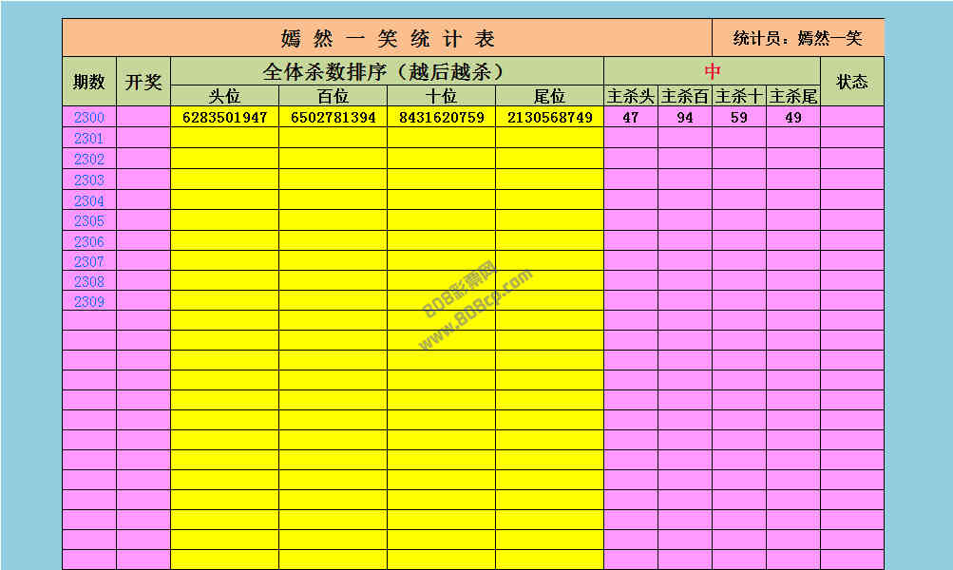Click the 状态 column header
Image resolution: width=953 pixels, height=570 pixels.
point(851,82)
